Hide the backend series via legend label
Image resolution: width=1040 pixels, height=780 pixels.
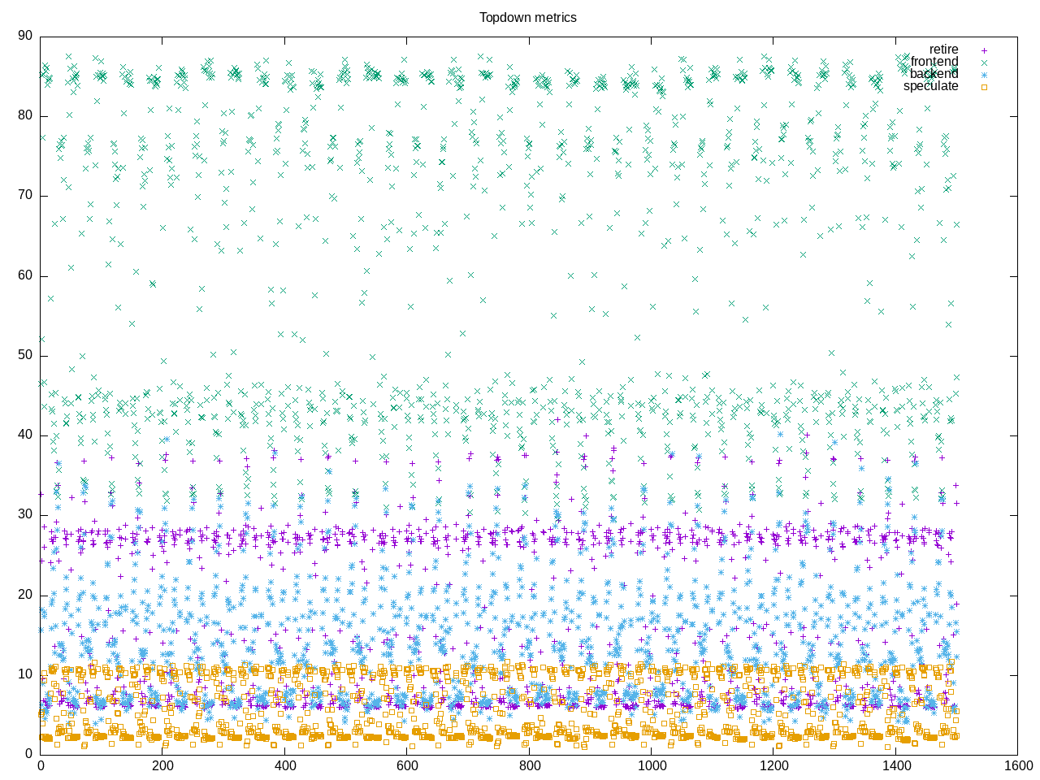point(934,74)
